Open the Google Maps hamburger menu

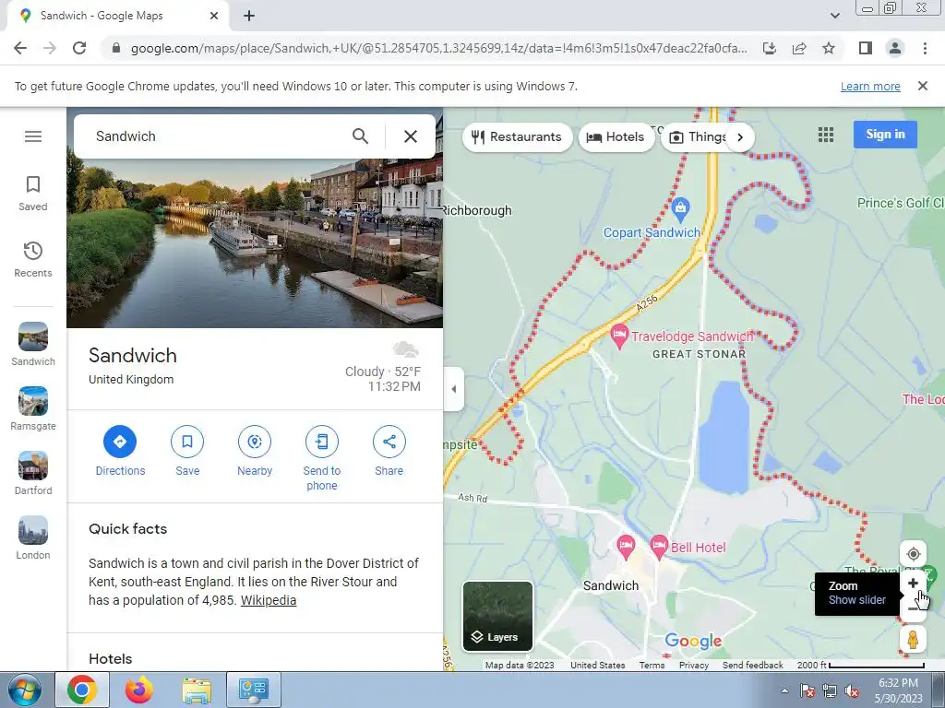pyautogui.click(x=33, y=136)
